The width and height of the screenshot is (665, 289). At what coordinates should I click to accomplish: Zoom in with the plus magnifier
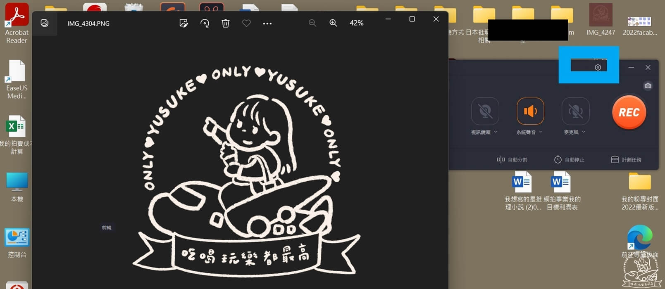(x=333, y=23)
